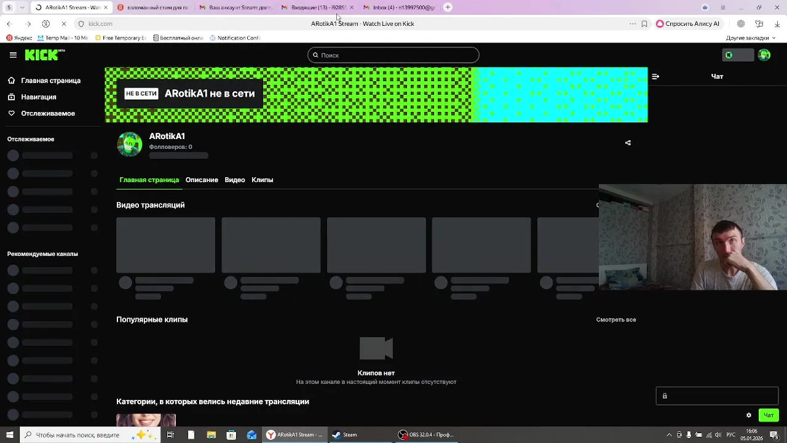The width and height of the screenshot is (787, 443).
Task: Show hidden system tray icons
Action: (x=669, y=435)
